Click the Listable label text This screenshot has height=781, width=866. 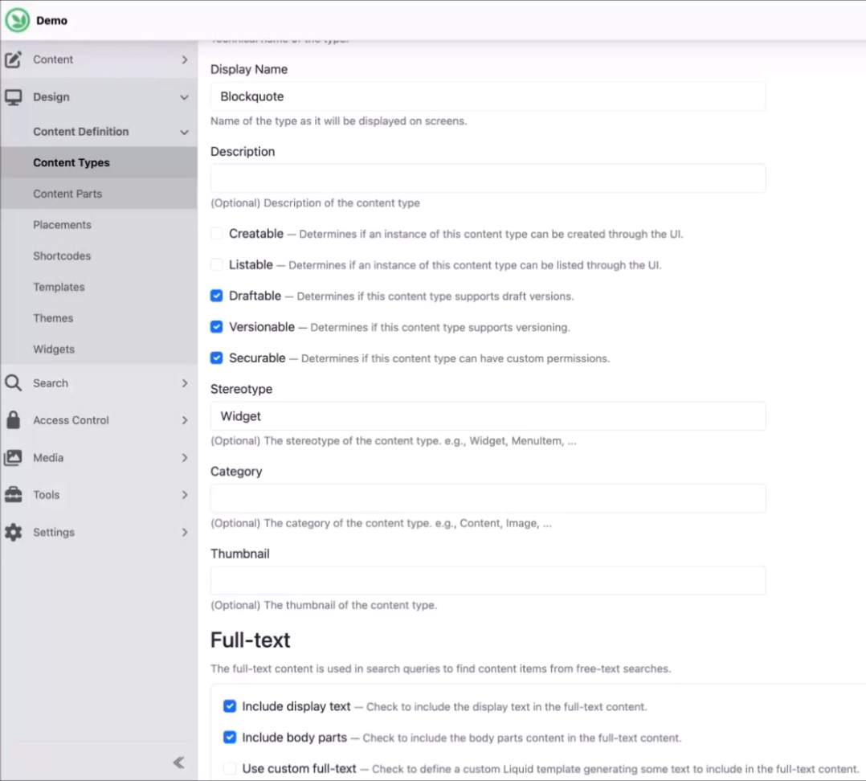coord(251,264)
